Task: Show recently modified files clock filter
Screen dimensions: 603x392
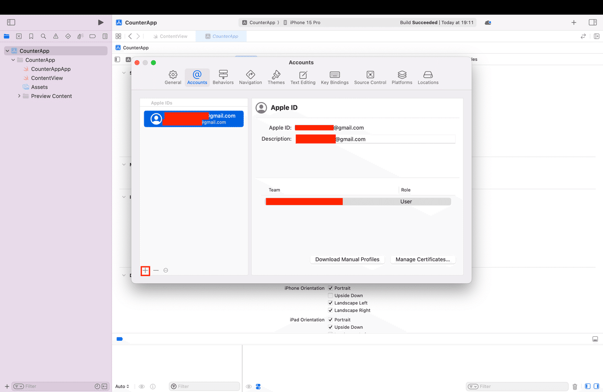Action: point(97,386)
